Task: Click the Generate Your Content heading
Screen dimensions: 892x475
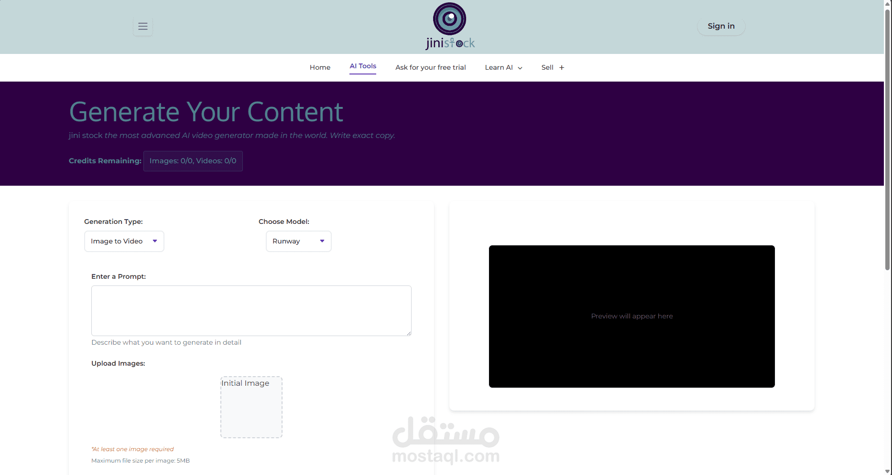Action: [x=206, y=112]
